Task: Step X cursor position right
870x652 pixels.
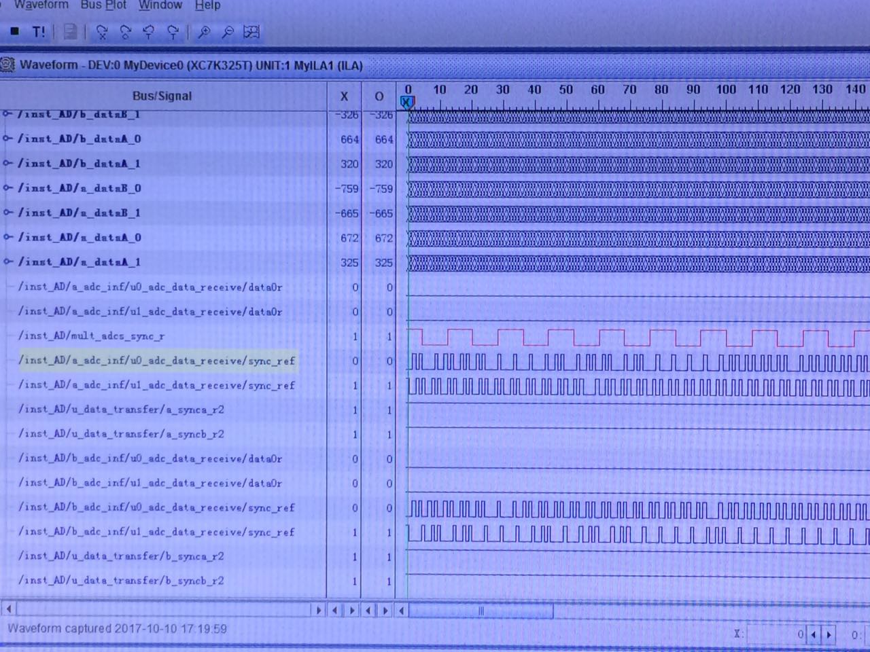Action: coord(829,635)
